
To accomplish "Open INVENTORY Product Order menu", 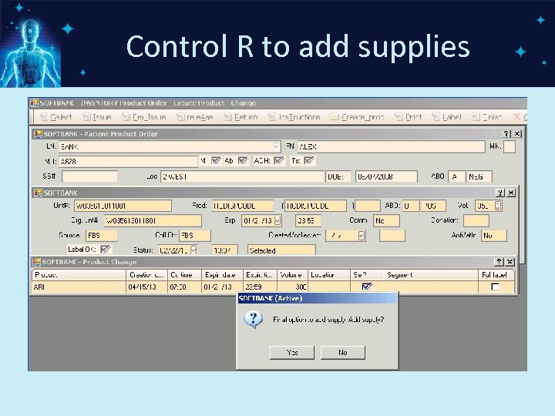I will click(x=123, y=103).
